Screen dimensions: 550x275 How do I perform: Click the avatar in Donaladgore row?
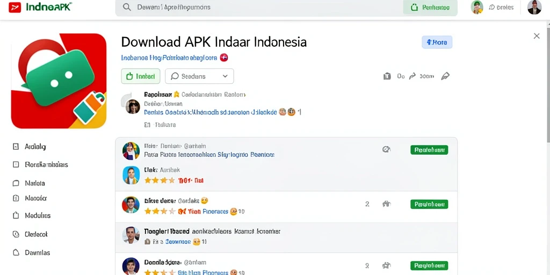[131, 266]
